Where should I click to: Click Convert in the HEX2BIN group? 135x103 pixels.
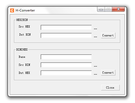point(108,35)
